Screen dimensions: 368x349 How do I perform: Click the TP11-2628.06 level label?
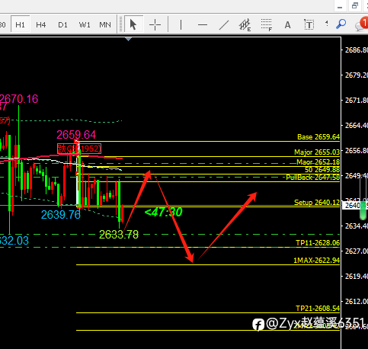click(x=318, y=243)
